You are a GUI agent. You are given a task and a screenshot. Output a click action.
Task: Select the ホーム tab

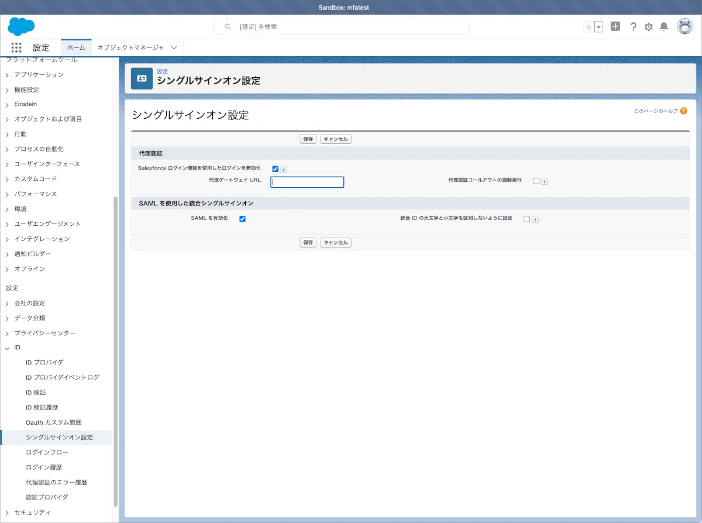[x=76, y=47]
